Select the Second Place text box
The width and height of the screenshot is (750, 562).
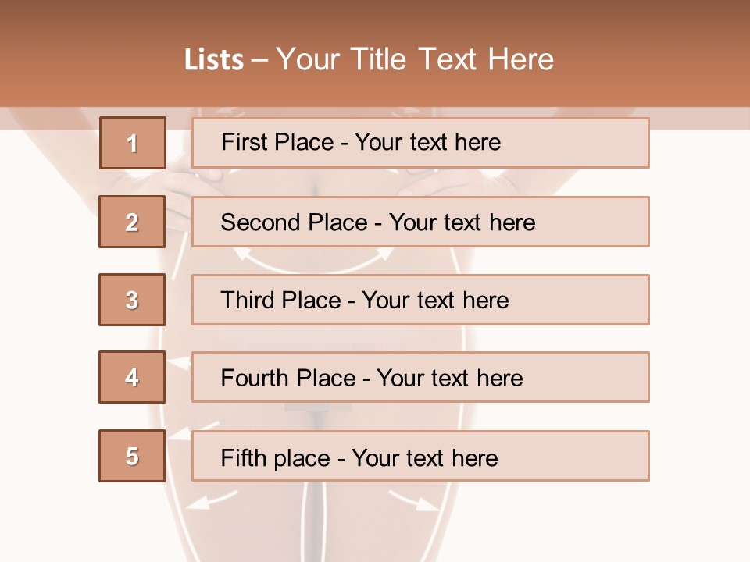pyautogui.click(x=420, y=222)
